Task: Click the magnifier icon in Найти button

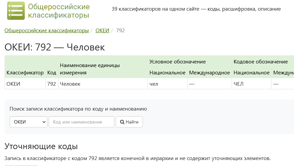Action: pos(122,122)
